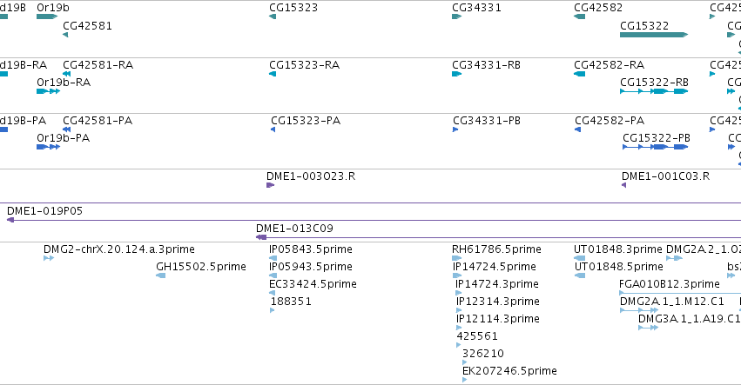Select the DME1-003O23.R purple glyph
The image size is (741, 385).
click(x=270, y=185)
